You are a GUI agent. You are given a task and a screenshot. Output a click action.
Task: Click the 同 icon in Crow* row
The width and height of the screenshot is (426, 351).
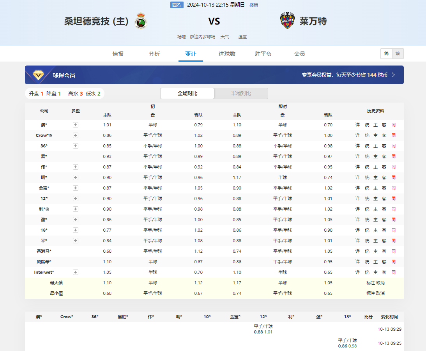[x=393, y=135]
